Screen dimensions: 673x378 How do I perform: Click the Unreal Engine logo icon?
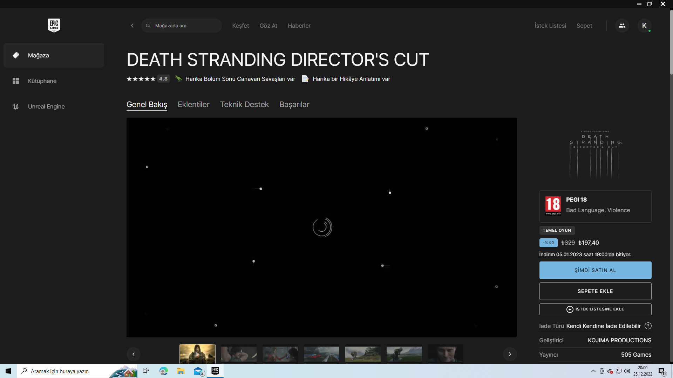(16, 106)
